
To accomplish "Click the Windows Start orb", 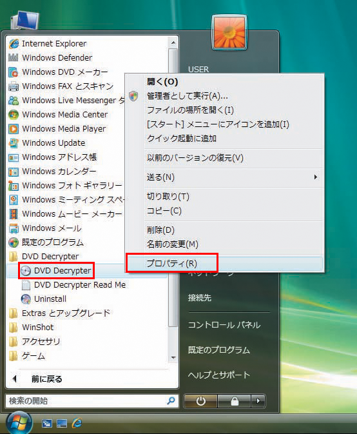I will click(19, 423).
